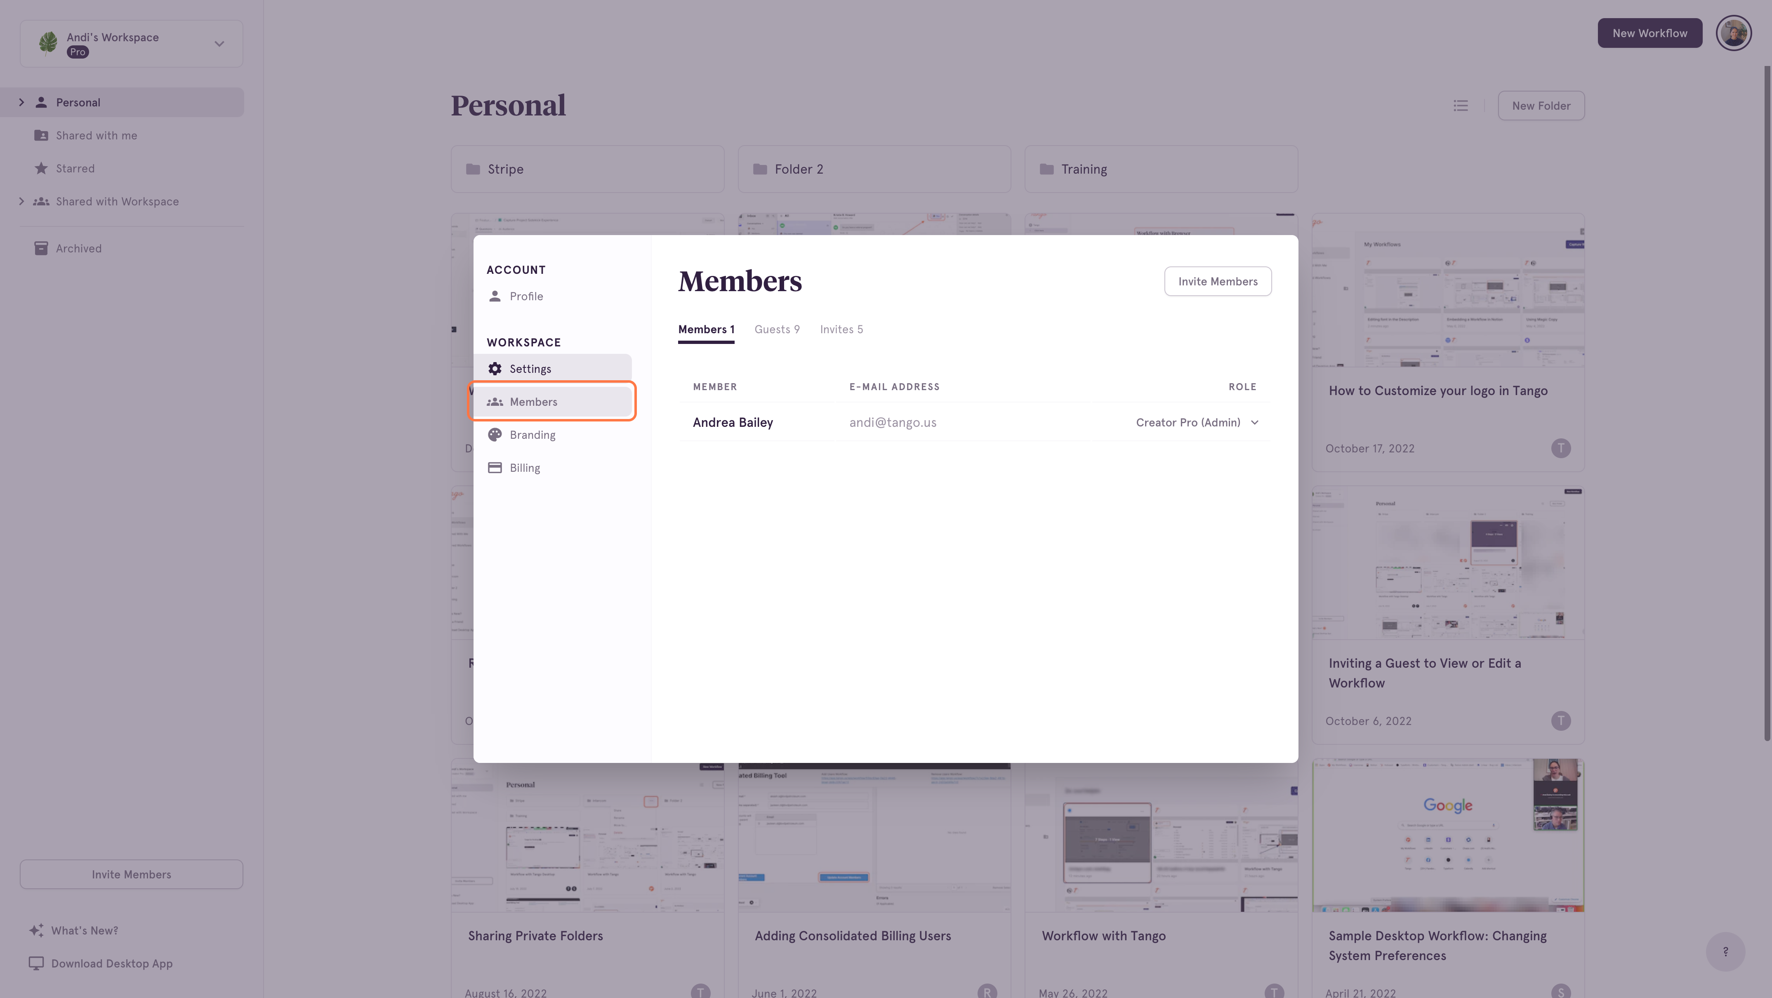The width and height of the screenshot is (1772, 998).
Task: Click the T avatar on October 6 card
Action: click(x=1561, y=721)
